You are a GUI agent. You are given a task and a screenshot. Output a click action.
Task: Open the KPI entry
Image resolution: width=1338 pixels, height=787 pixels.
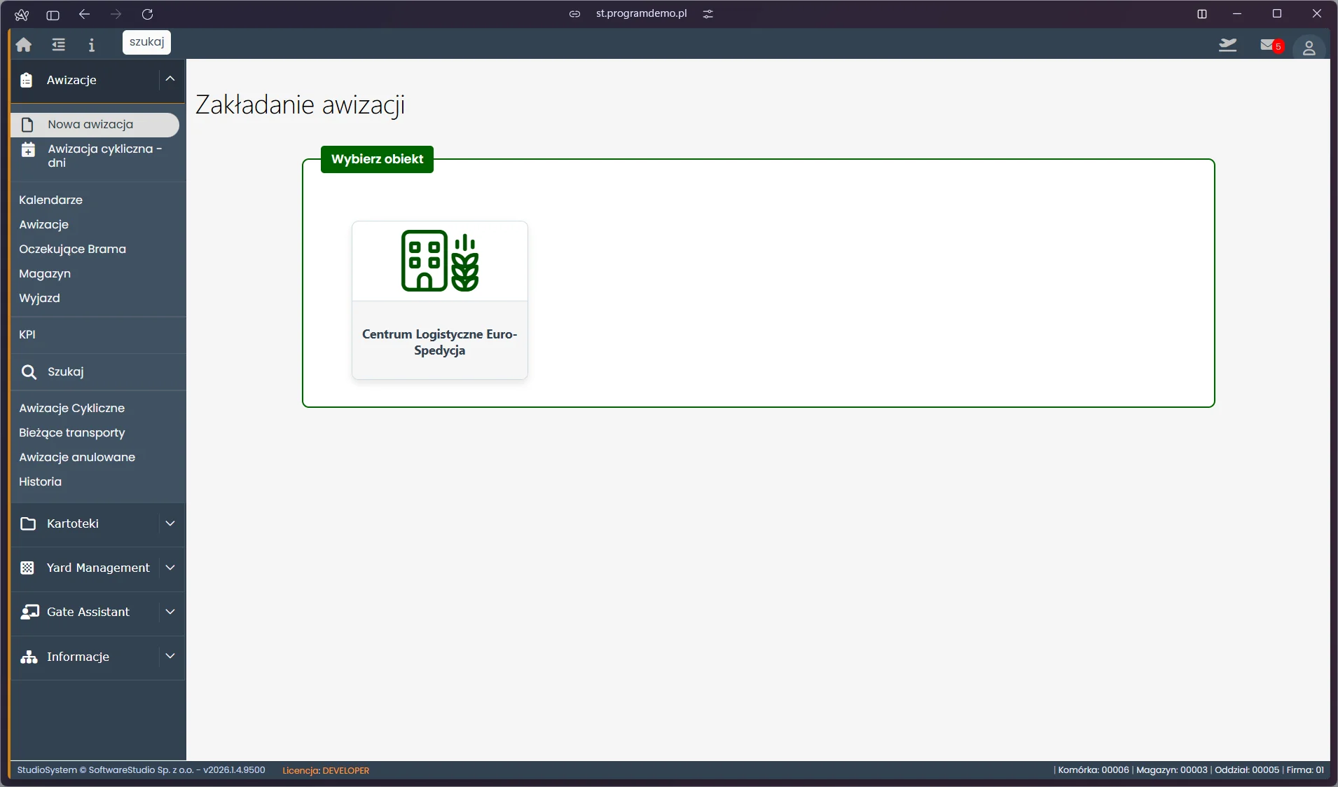click(27, 334)
